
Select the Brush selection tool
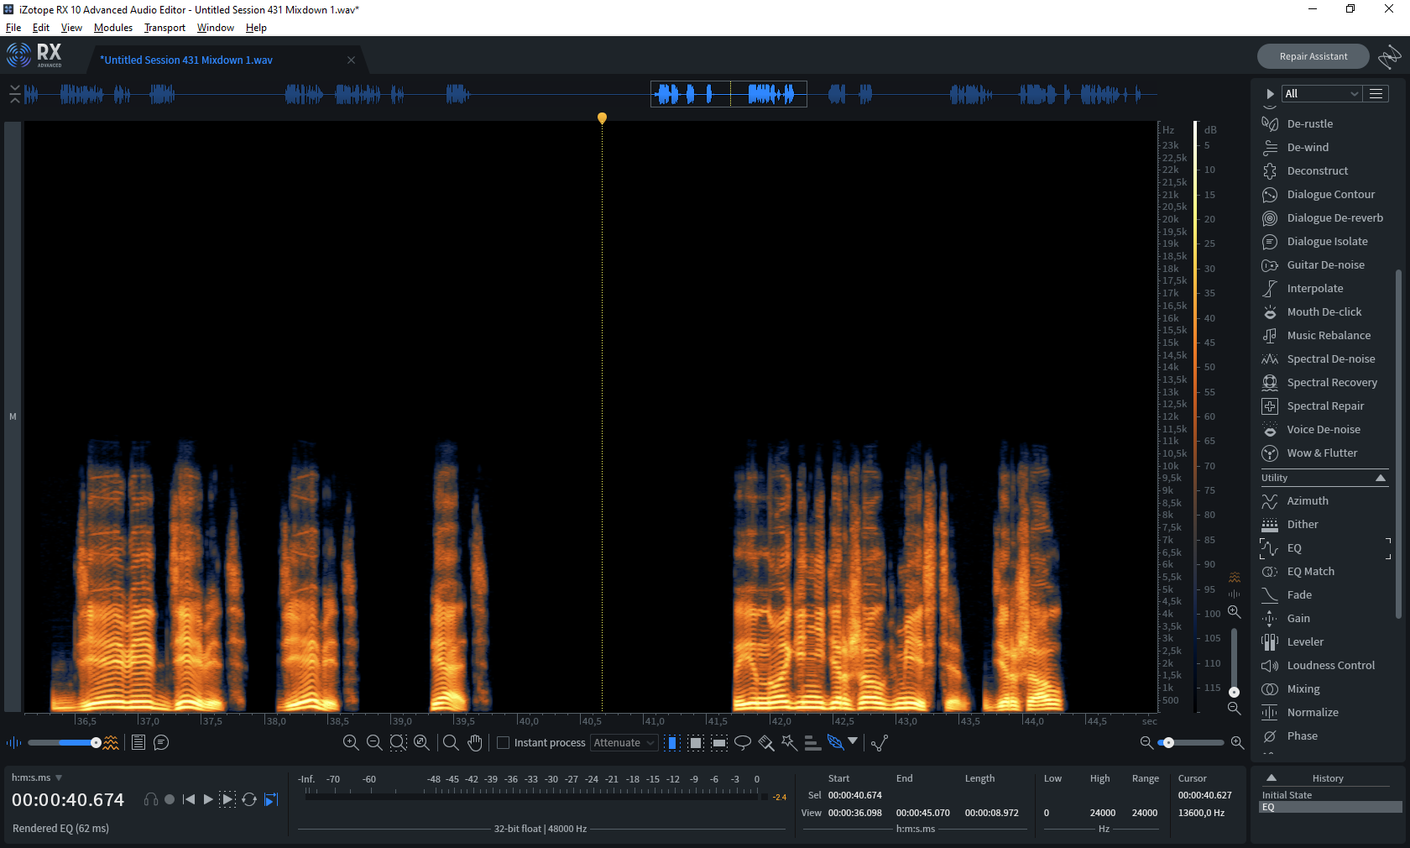pyautogui.click(x=765, y=742)
